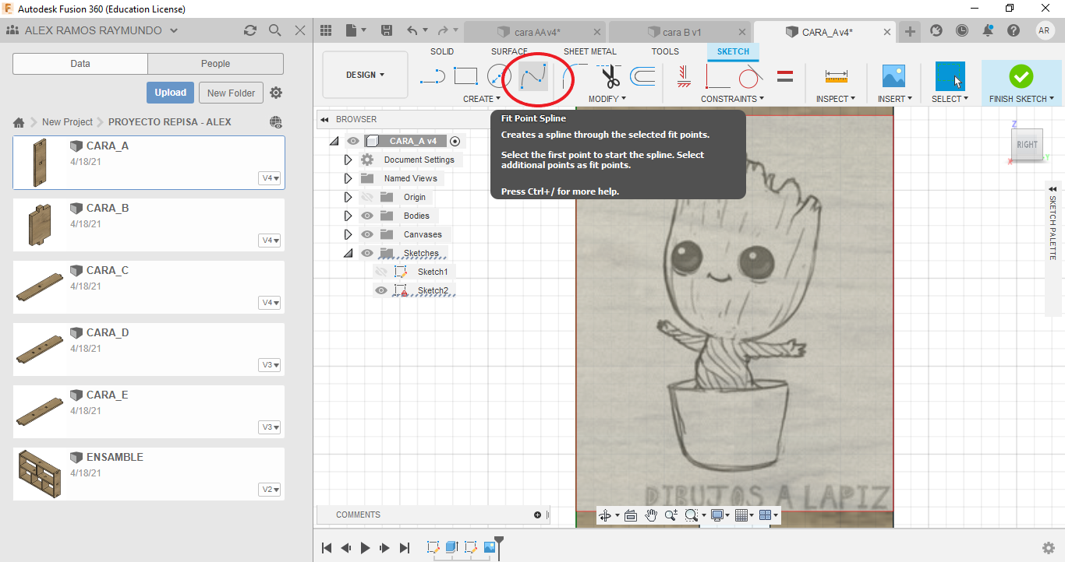Viewport: 1065px width, 562px height.
Task: Click the Upload button
Action: tap(170, 93)
